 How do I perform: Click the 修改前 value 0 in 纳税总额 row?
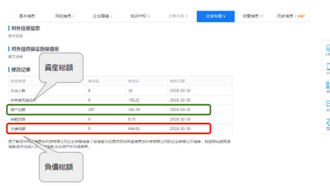pyautogui.click(x=89, y=119)
